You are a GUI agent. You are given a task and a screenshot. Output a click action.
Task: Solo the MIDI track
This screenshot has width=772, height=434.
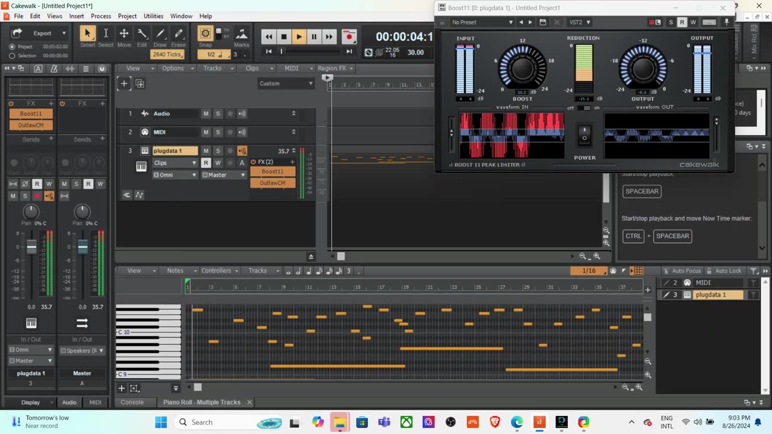coord(218,132)
